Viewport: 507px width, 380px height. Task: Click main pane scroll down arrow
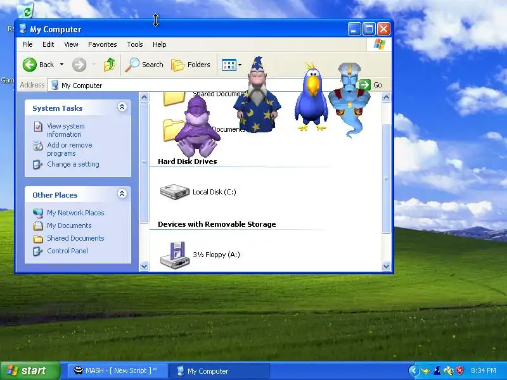[x=386, y=266]
